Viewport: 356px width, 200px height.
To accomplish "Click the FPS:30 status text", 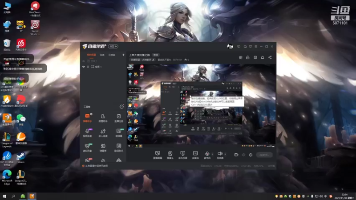I will click(x=218, y=166).
